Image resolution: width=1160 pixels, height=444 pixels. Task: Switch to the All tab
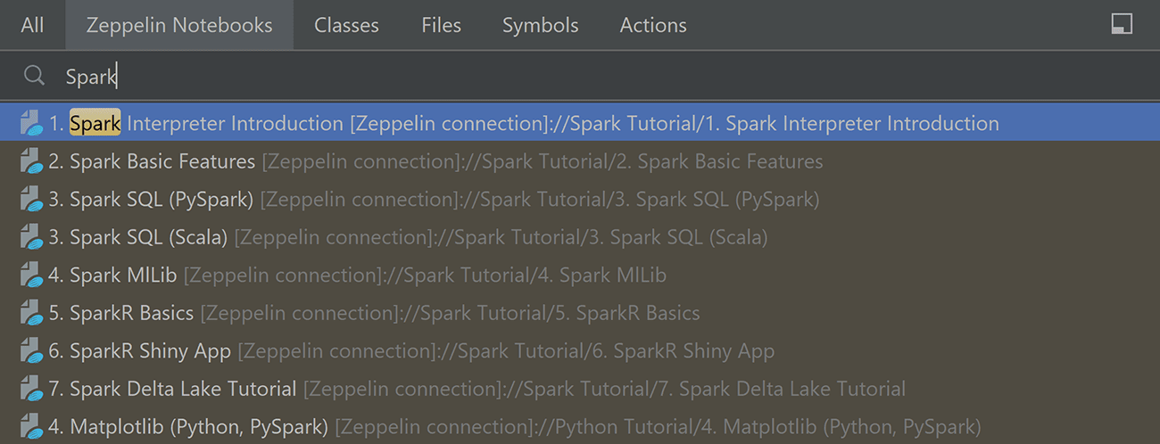(x=32, y=25)
